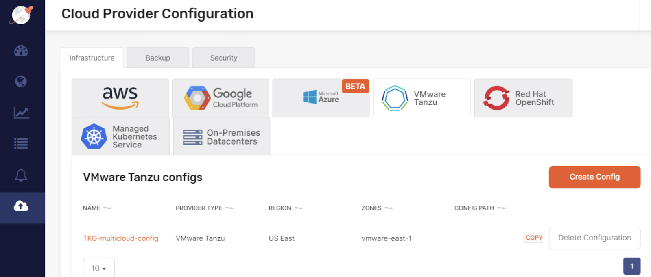Open the TKG-multicloud-config link
The width and height of the screenshot is (651, 277).
pos(120,238)
